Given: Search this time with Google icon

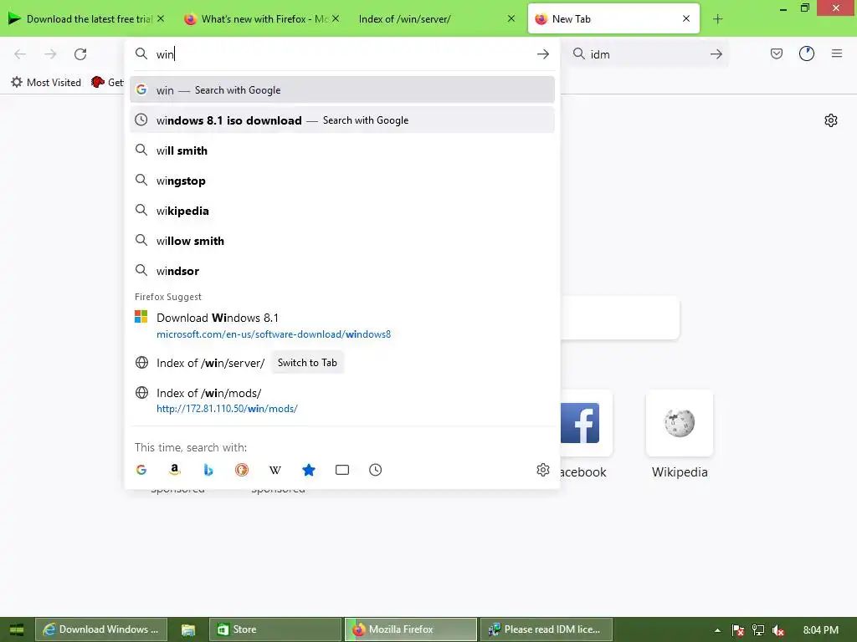Looking at the screenshot, I should click(x=141, y=470).
